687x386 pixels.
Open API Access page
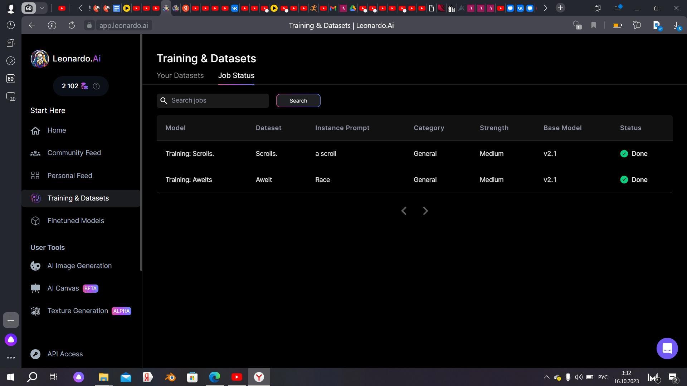[x=65, y=354]
